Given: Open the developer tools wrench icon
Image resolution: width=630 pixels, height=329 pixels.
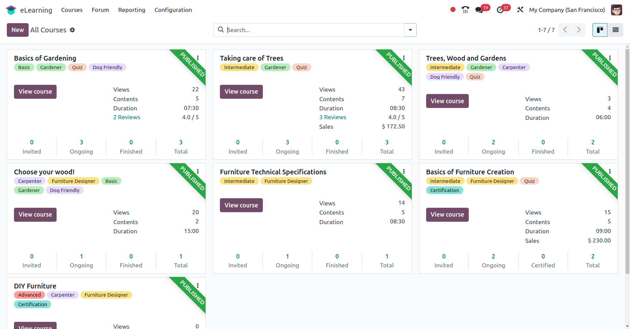Looking at the screenshot, I should click(520, 10).
